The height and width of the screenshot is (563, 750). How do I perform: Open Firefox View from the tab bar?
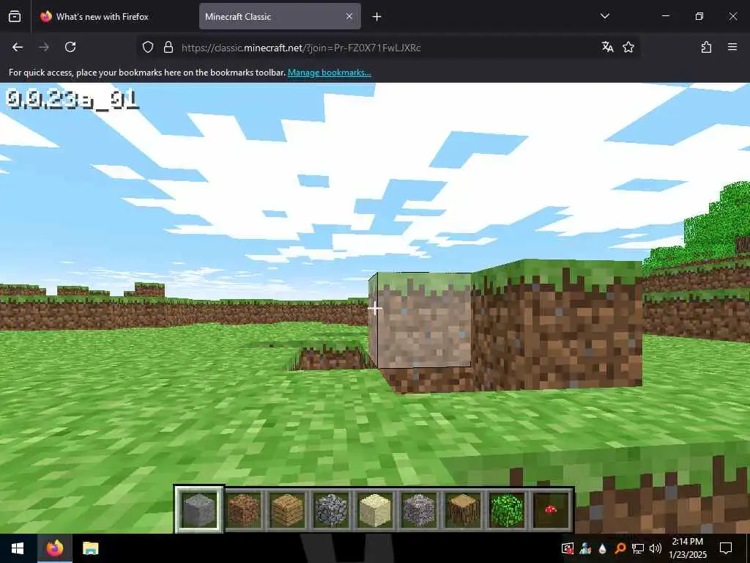tap(15, 16)
